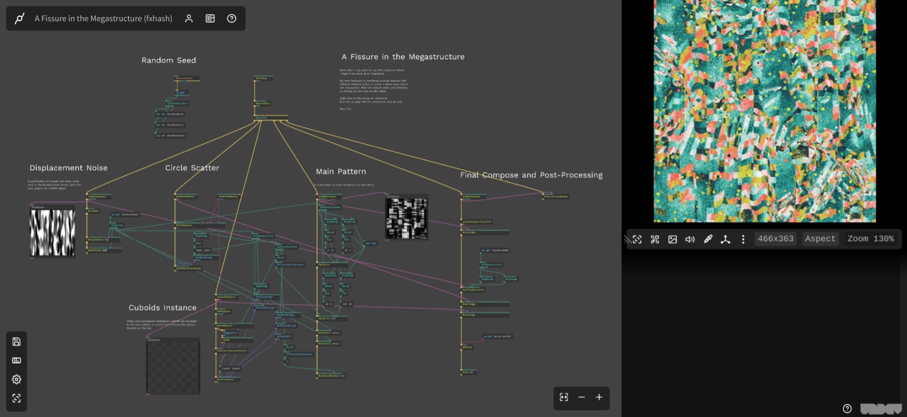
Task: Click the cables logo icon in top bar
Action: pyautogui.click(x=20, y=19)
